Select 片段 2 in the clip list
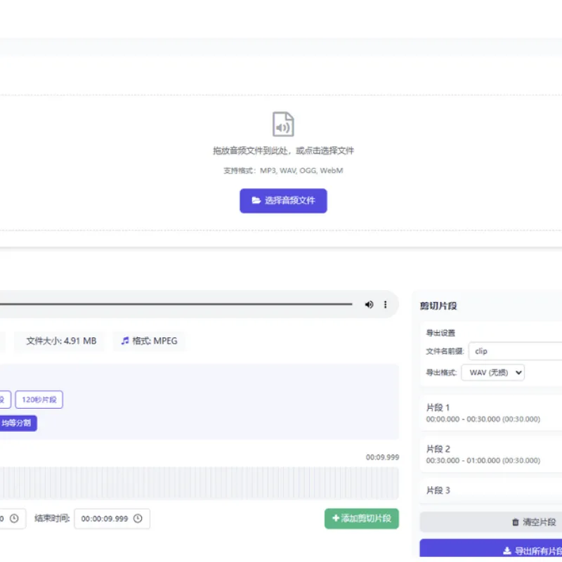The image size is (562, 562). [x=491, y=455]
